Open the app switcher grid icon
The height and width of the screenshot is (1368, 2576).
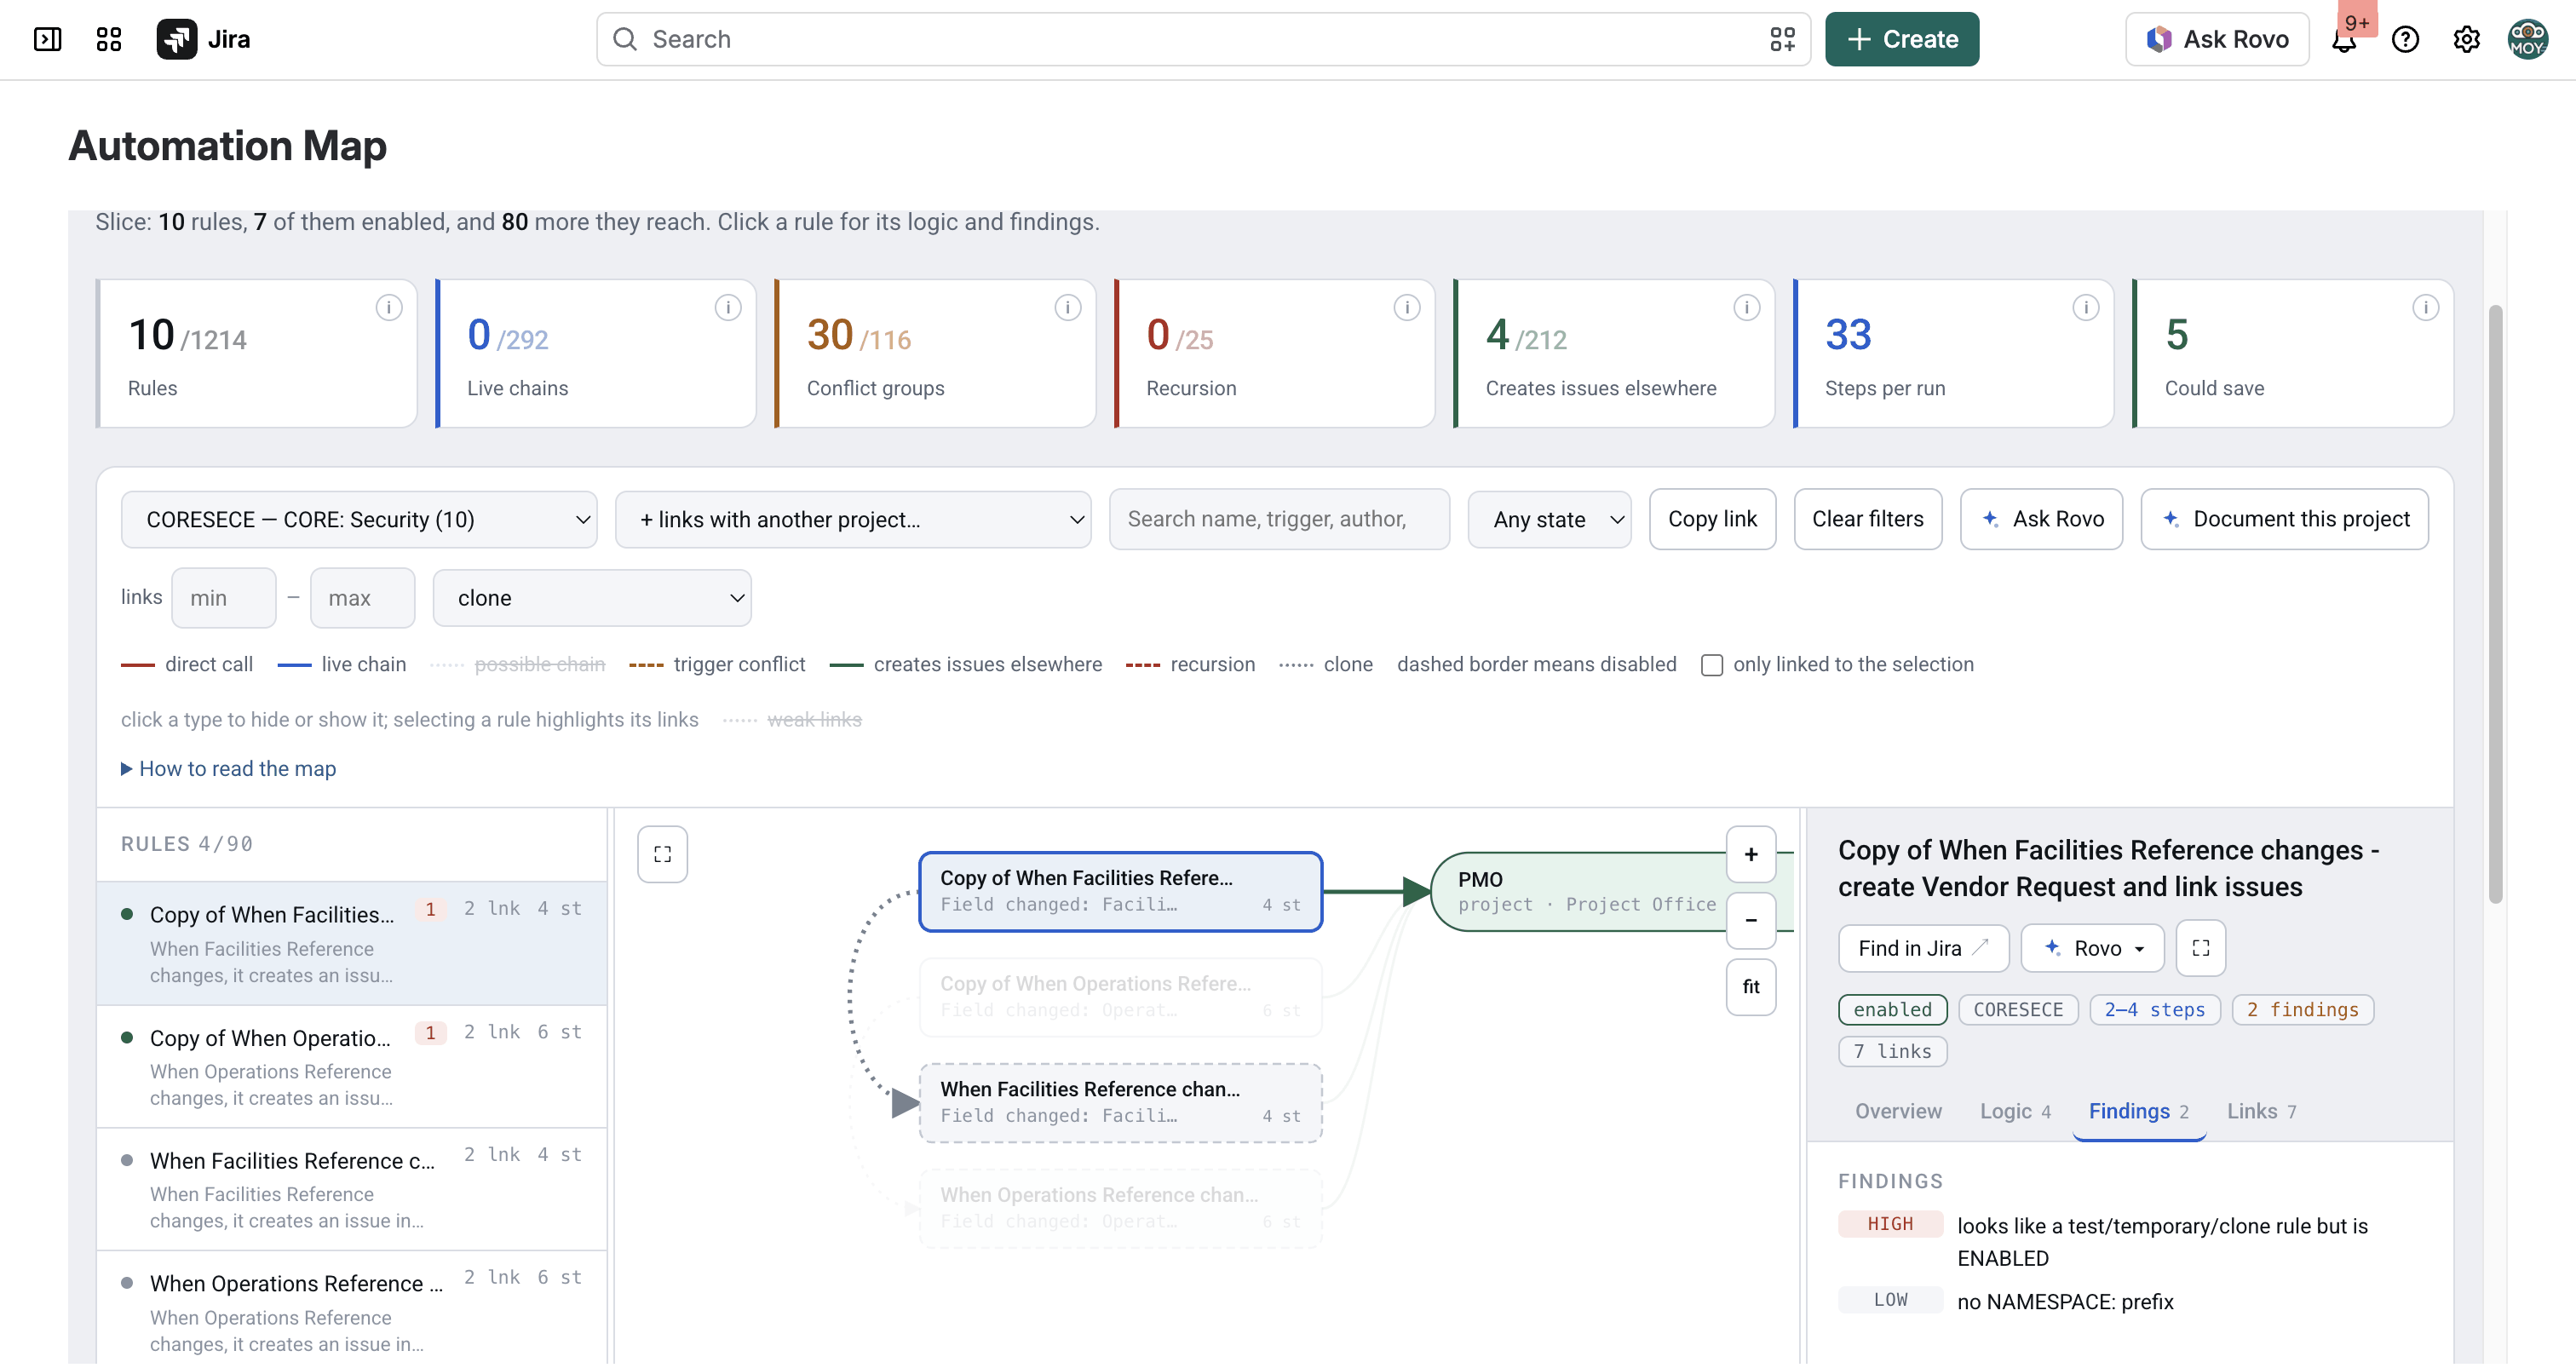108,39
